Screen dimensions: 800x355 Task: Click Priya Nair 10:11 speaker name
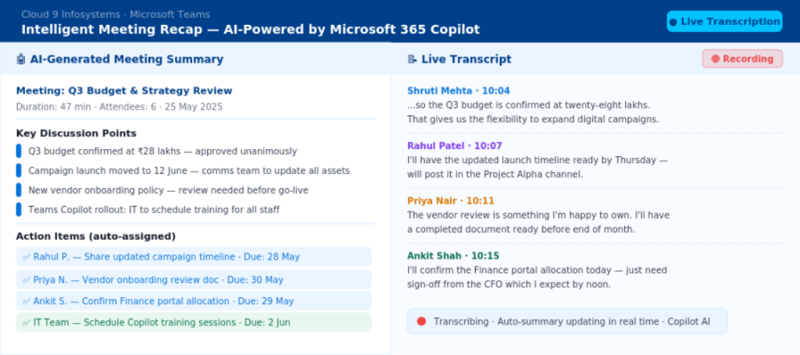451,201
